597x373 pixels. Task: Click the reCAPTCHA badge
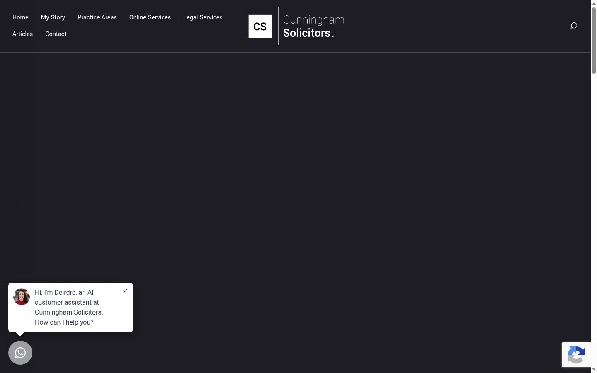(576, 355)
